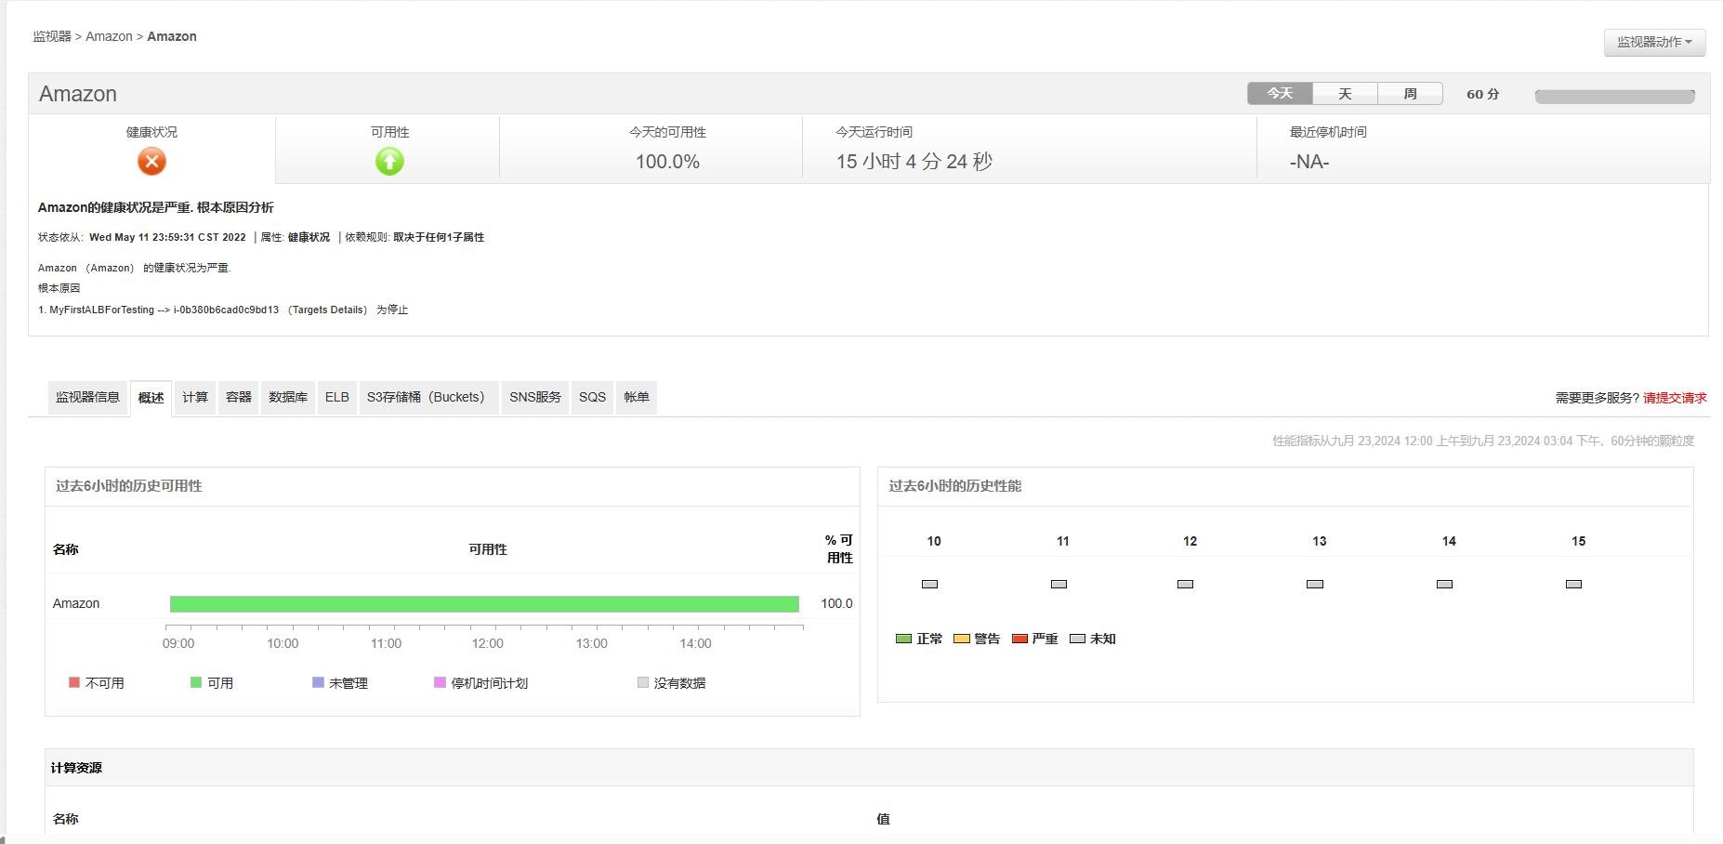This screenshot has height=844, width=1723.
Task: Switch time range to 周
Action: [1410, 94]
